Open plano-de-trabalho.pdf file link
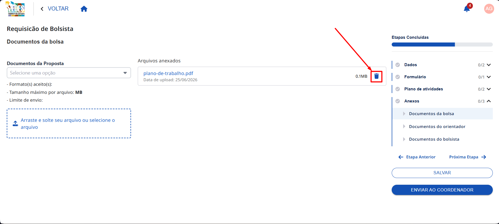 click(168, 73)
